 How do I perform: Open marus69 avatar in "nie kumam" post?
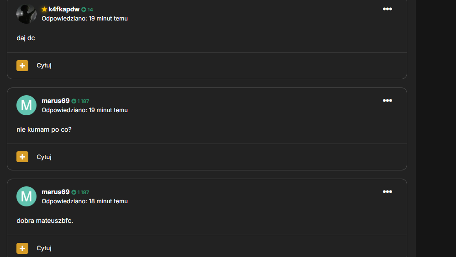(26, 105)
